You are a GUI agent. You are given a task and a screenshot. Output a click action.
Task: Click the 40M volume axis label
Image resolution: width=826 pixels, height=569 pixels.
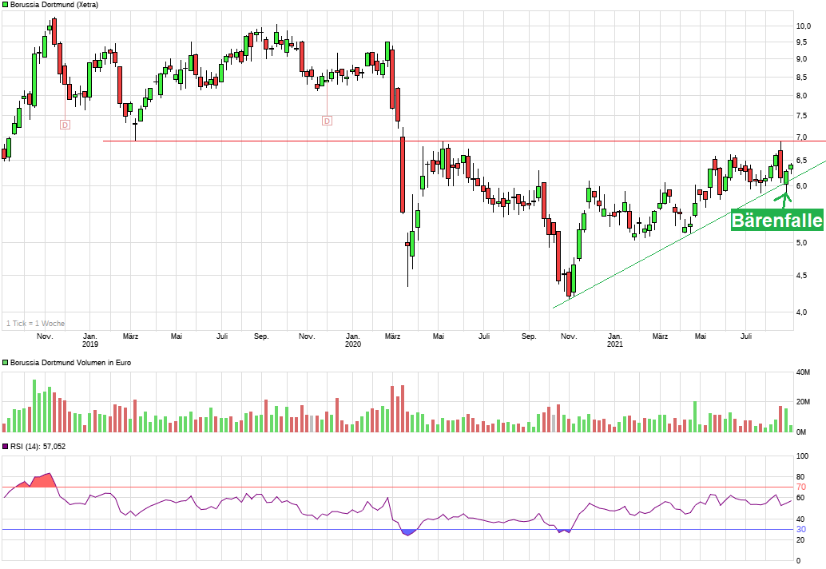click(803, 372)
